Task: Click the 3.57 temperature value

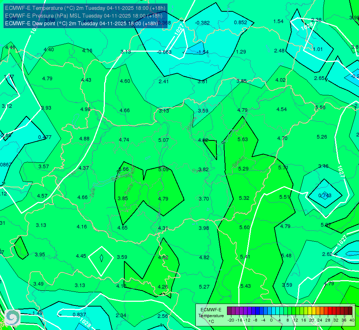Action: [x=44, y=166]
